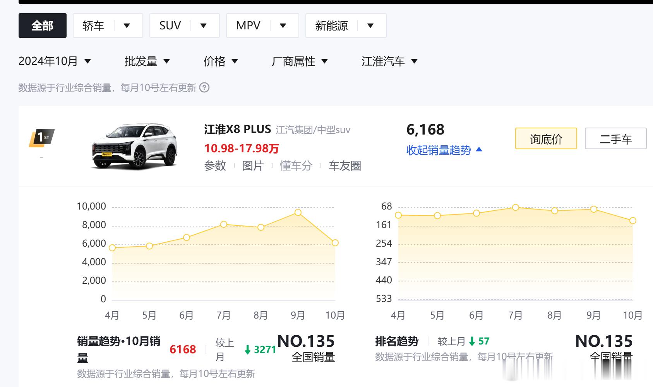Click the 5月 data point on ranking chart
This screenshot has height=387, width=653.
coord(437,216)
